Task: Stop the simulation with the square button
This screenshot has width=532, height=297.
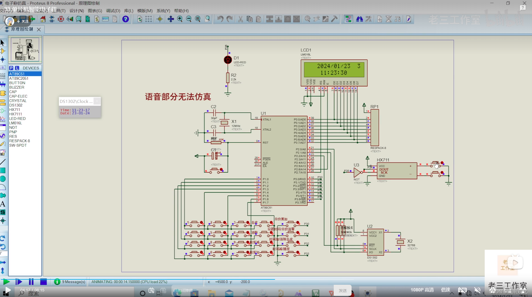Action: click(43, 282)
